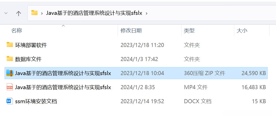Select the 环境部署软件 folder name
The width and height of the screenshot is (276, 118).
pyautogui.click(x=31, y=45)
